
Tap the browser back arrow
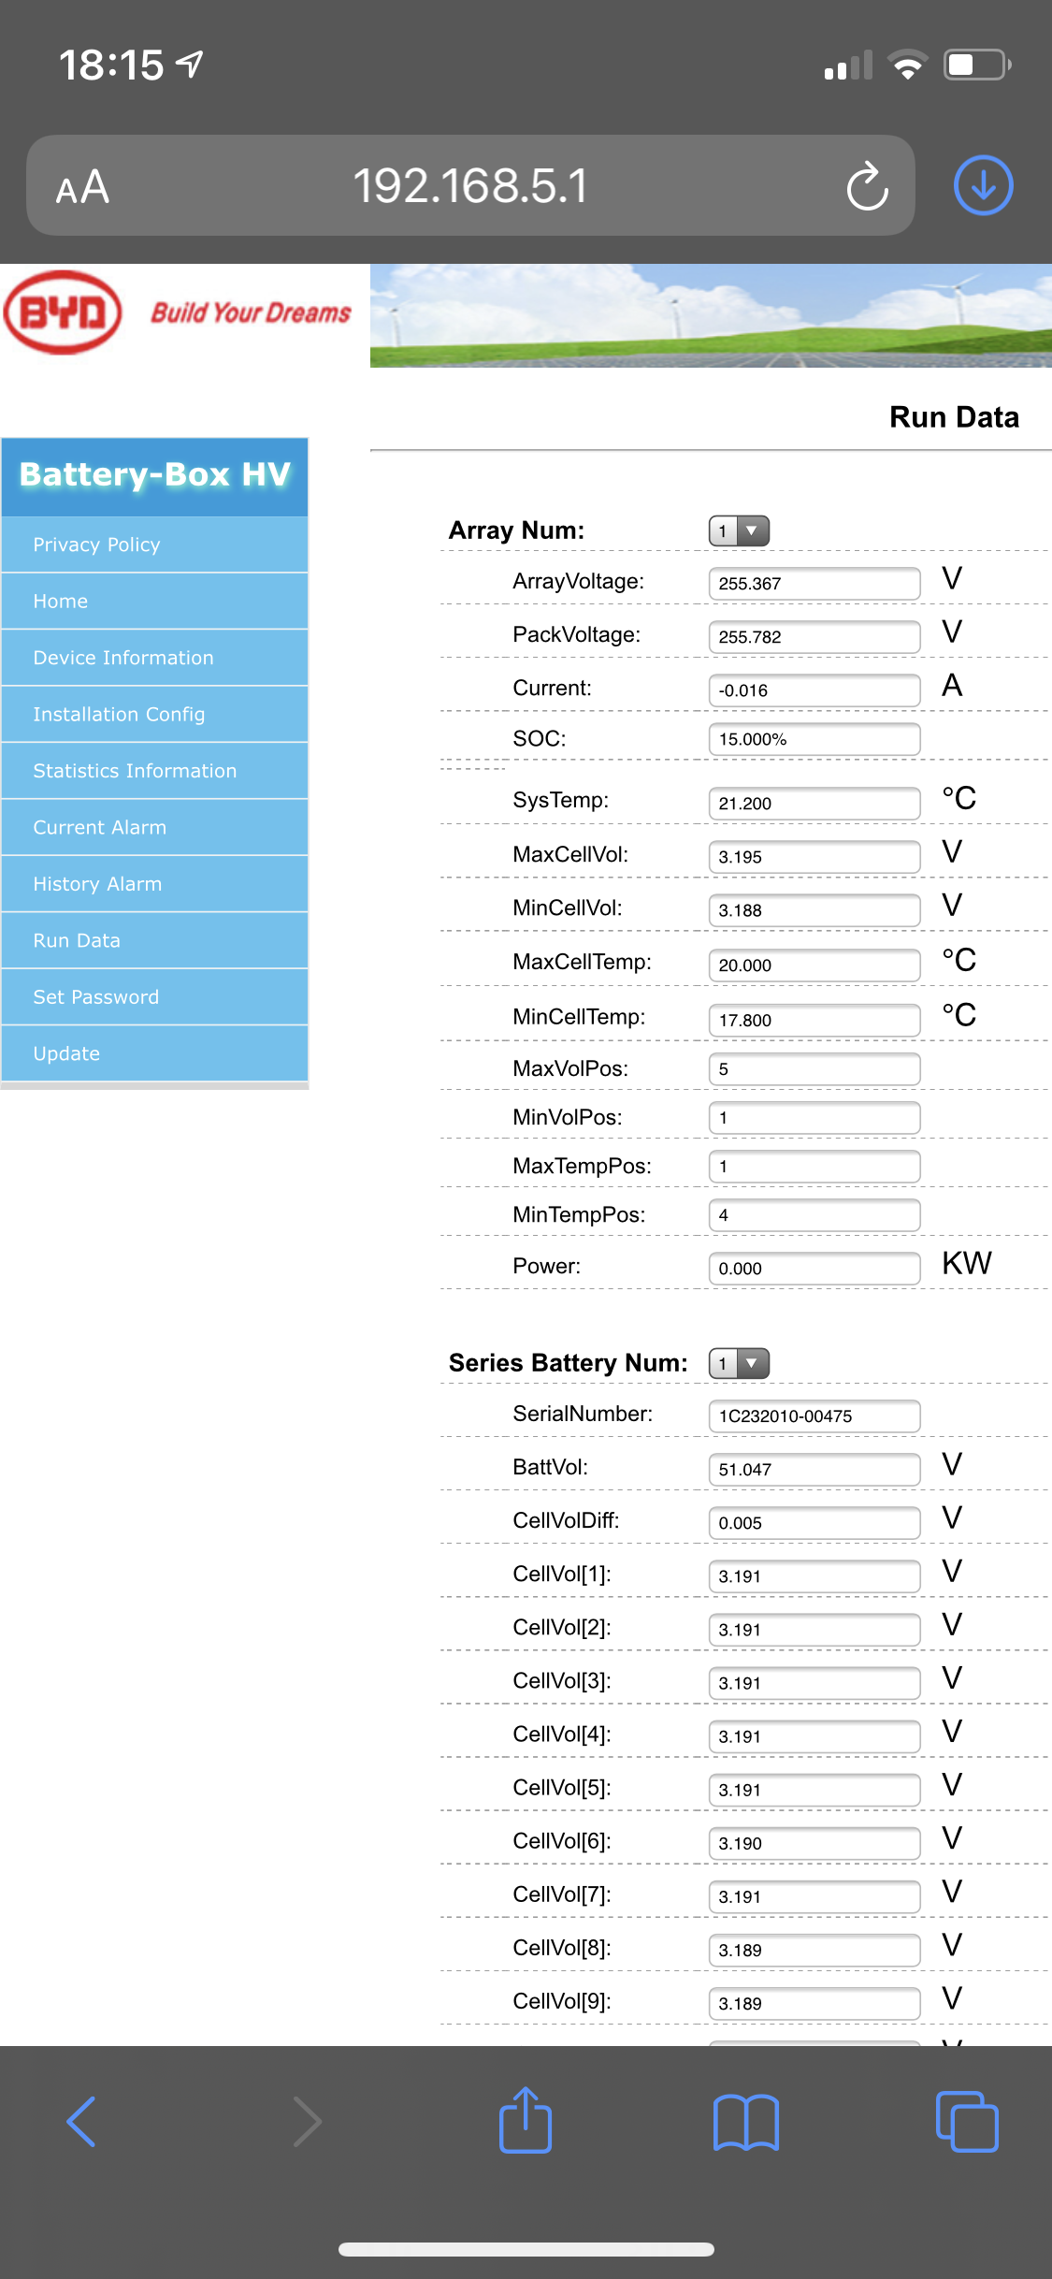point(82,2122)
